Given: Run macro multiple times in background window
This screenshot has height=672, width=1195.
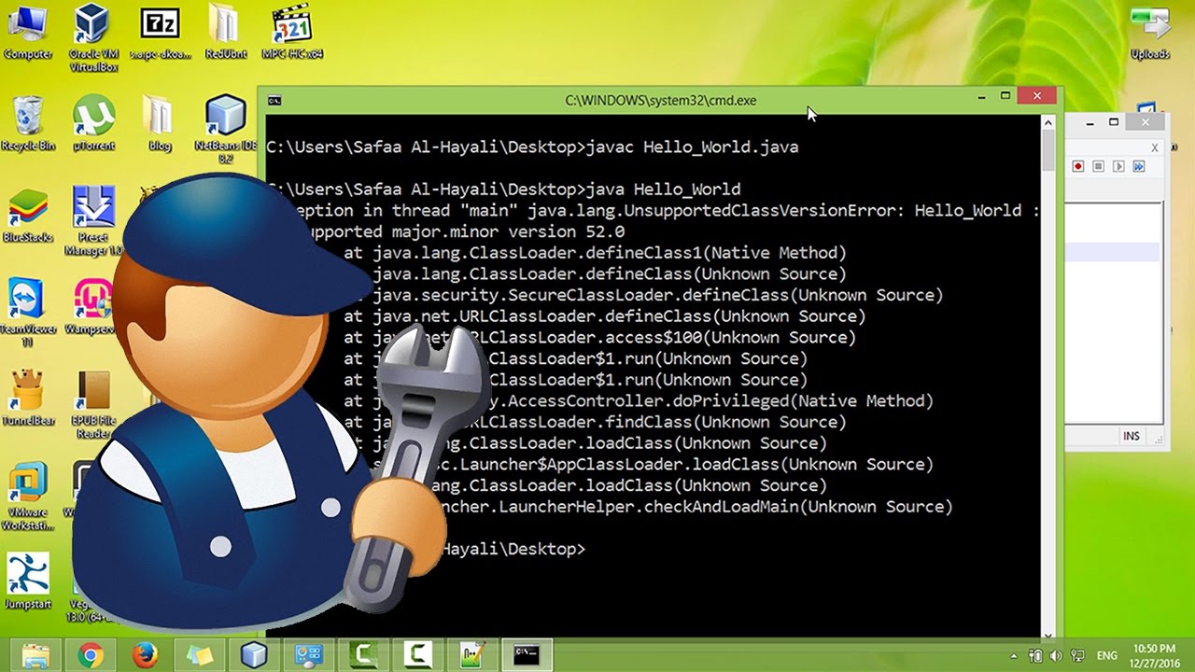Looking at the screenshot, I should 1139,166.
